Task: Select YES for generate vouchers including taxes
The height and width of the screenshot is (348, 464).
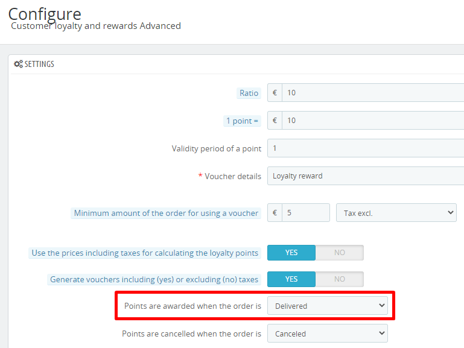Action: [291, 279]
